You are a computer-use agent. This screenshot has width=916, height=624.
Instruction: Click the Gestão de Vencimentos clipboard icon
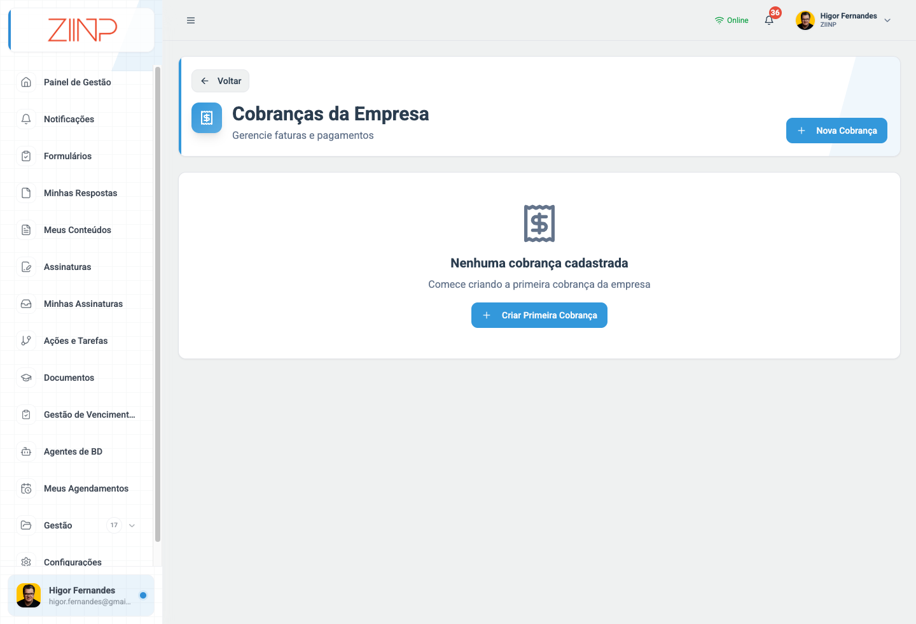coord(26,415)
